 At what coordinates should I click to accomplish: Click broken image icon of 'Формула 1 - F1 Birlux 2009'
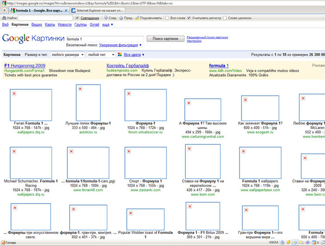[190, 206]
